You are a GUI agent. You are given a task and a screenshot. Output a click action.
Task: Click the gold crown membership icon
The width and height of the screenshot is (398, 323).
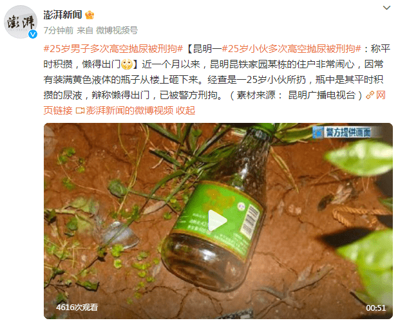[90, 15]
